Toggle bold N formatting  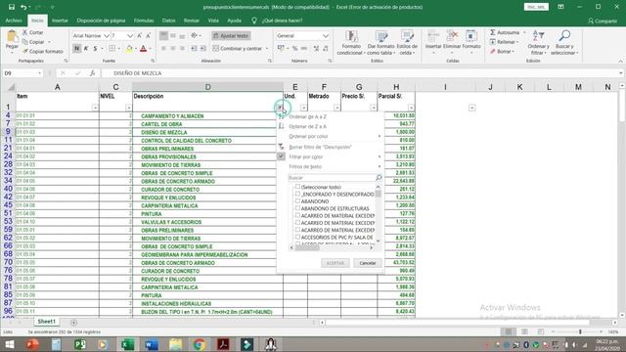point(76,49)
